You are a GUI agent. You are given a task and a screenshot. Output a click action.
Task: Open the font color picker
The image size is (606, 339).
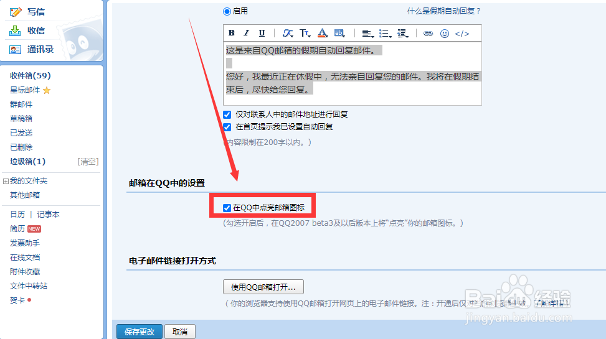[323, 33]
